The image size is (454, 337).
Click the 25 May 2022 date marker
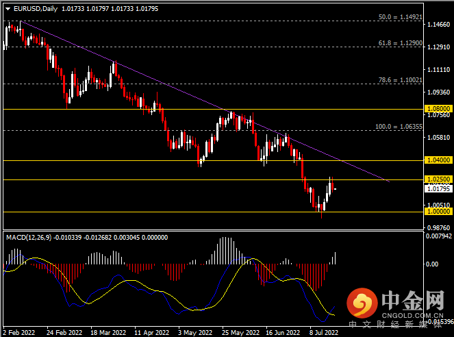[x=240, y=333]
